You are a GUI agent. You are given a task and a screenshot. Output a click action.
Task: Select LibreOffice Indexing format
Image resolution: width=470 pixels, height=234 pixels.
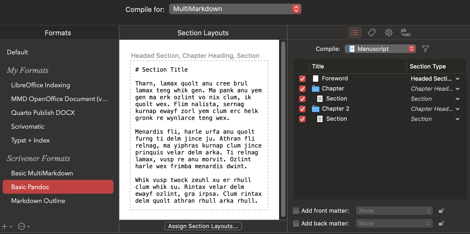[x=41, y=85]
